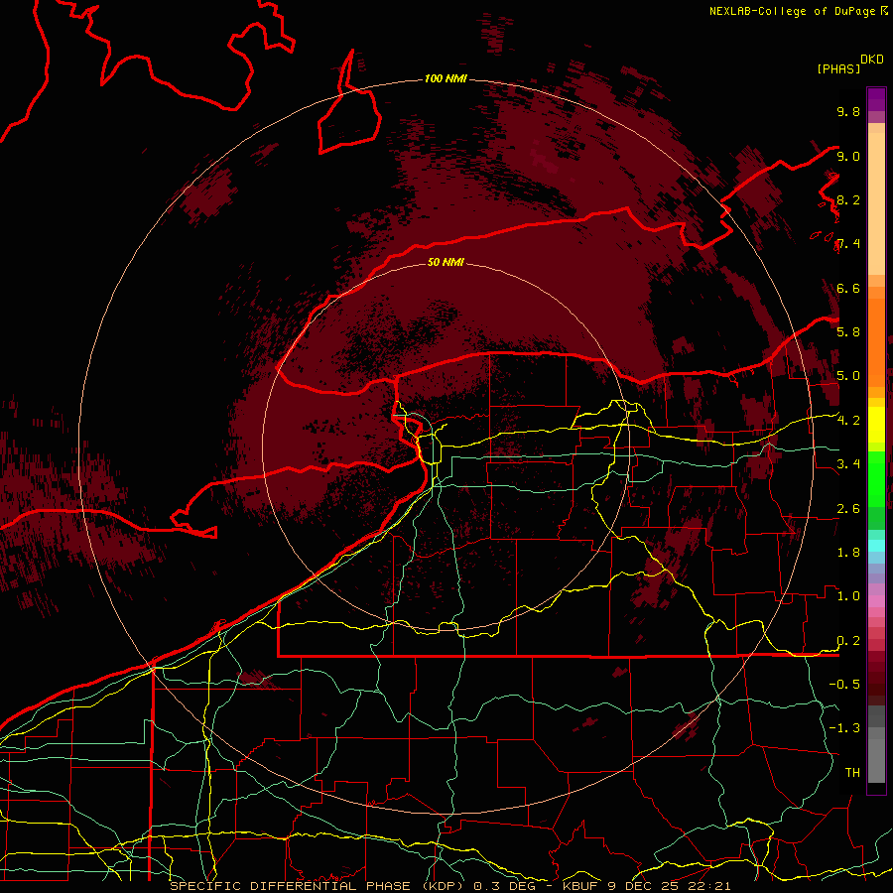The image size is (893, 893).
Task: Click the pink segment of the color bar
Action: click(876, 600)
